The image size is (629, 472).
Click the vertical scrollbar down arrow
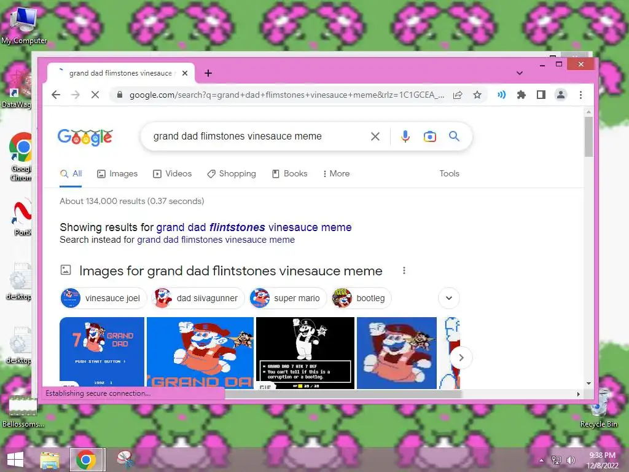(588, 383)
